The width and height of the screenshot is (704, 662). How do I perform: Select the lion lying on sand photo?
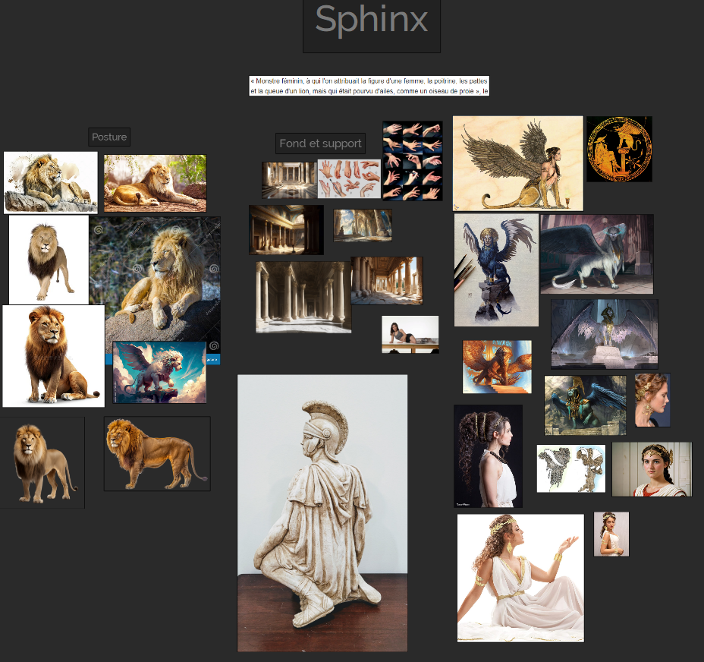click(x=155, y=183)
